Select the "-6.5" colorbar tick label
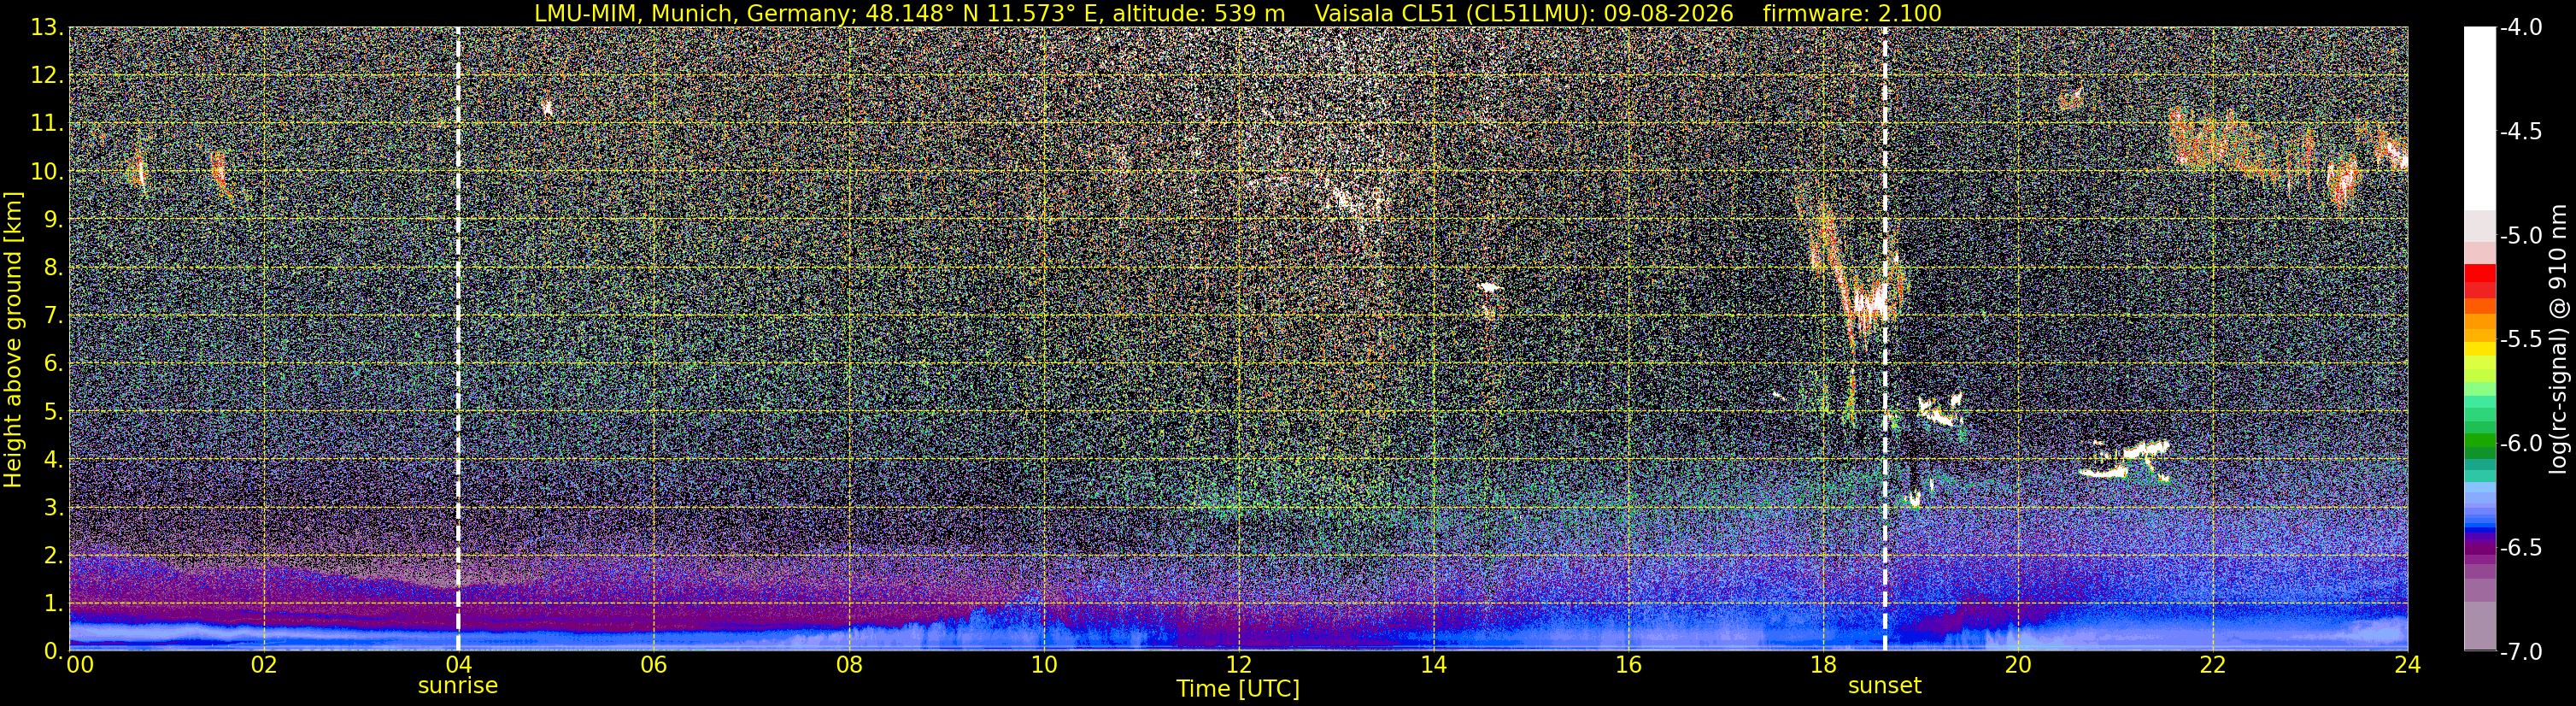 (2521, 547)
